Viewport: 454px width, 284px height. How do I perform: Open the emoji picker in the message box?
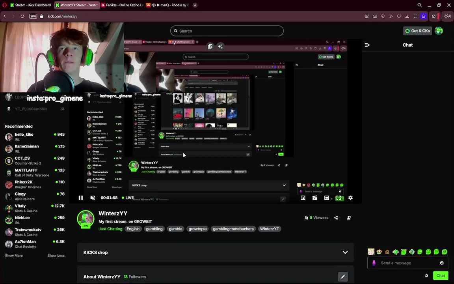[x=442, y=263]
